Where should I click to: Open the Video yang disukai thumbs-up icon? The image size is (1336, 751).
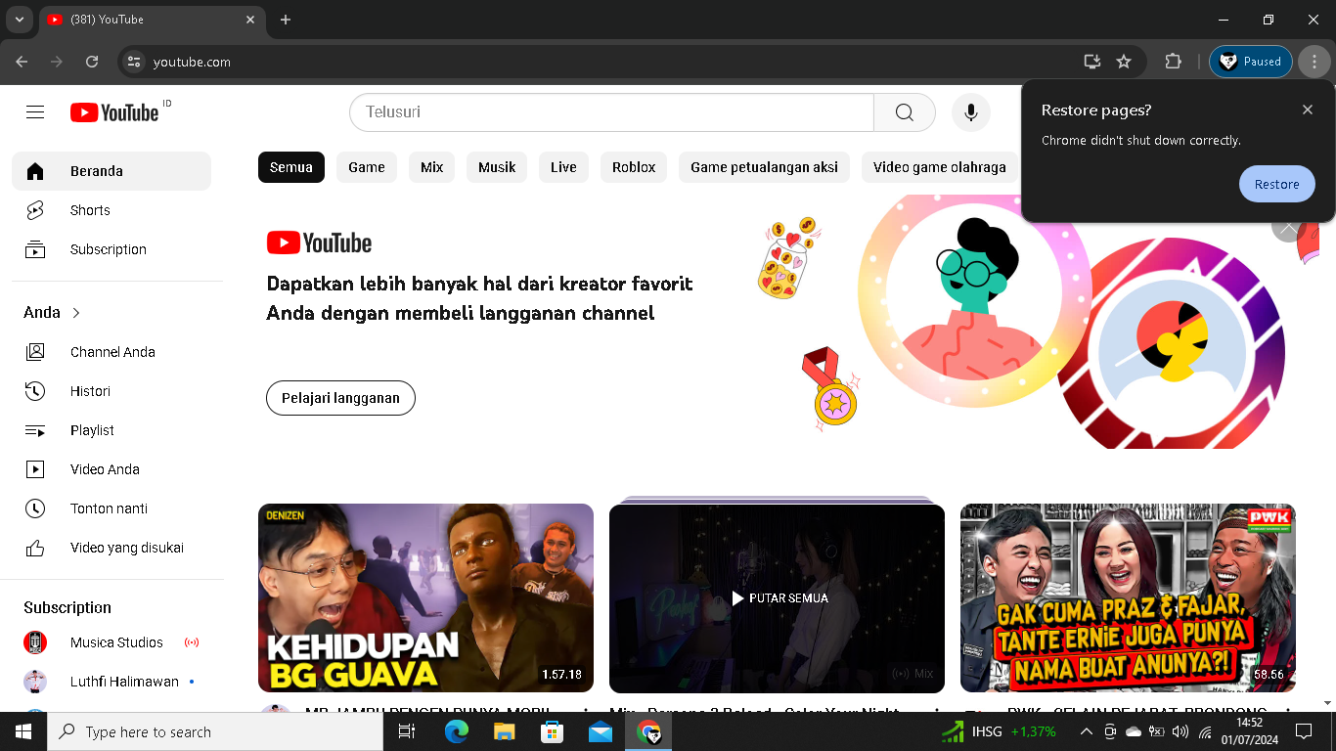35,548
